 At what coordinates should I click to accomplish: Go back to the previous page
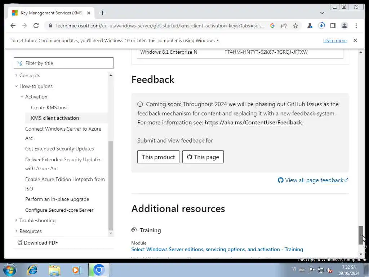pos(13,26)
